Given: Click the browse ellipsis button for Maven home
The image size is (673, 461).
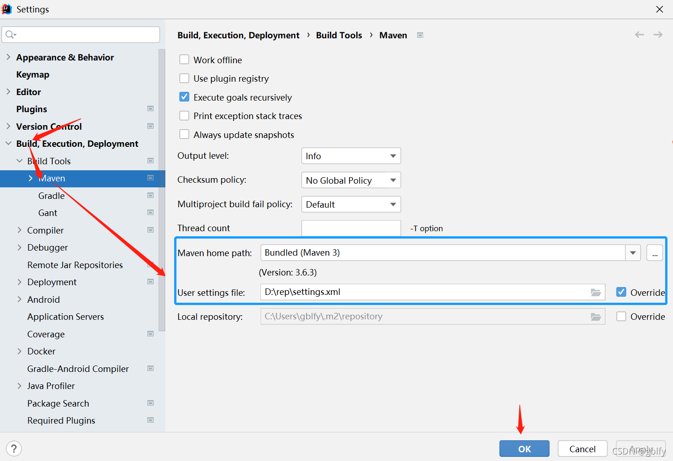Looking at the screenshot, I should coord(655,253).
